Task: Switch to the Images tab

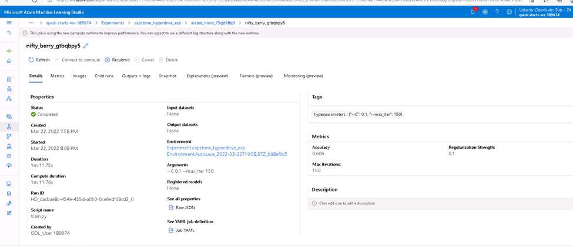Action: (79, 76)
